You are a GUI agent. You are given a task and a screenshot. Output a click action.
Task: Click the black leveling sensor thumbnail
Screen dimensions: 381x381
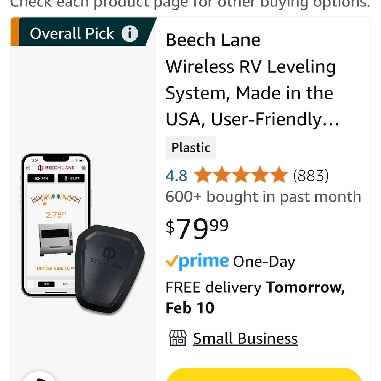tap(110, 267)
